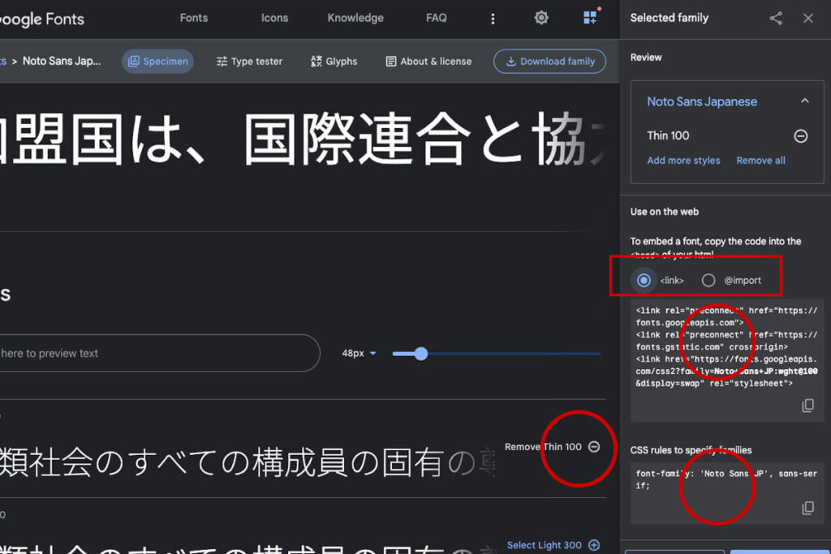
Task: Click the Google Fonts logo
Action: [41, 19]
